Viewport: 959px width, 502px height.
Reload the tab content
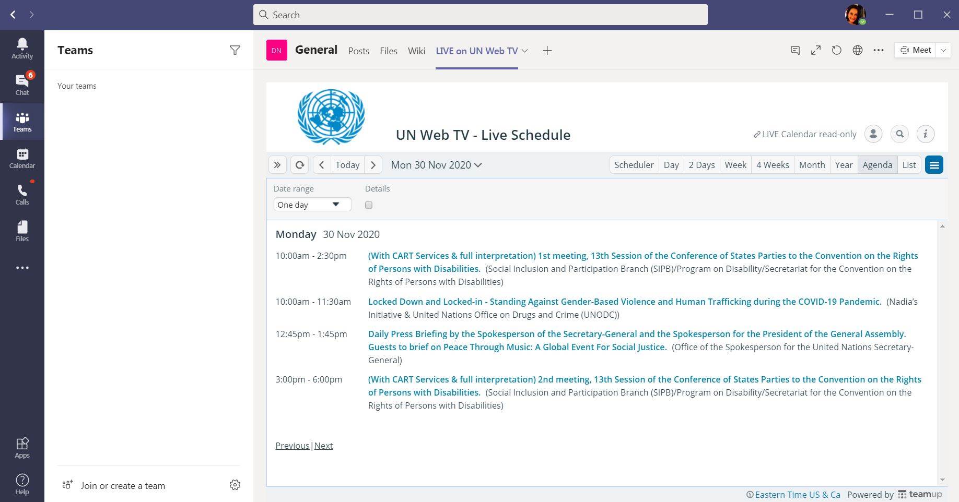click(x=837, y=50)
